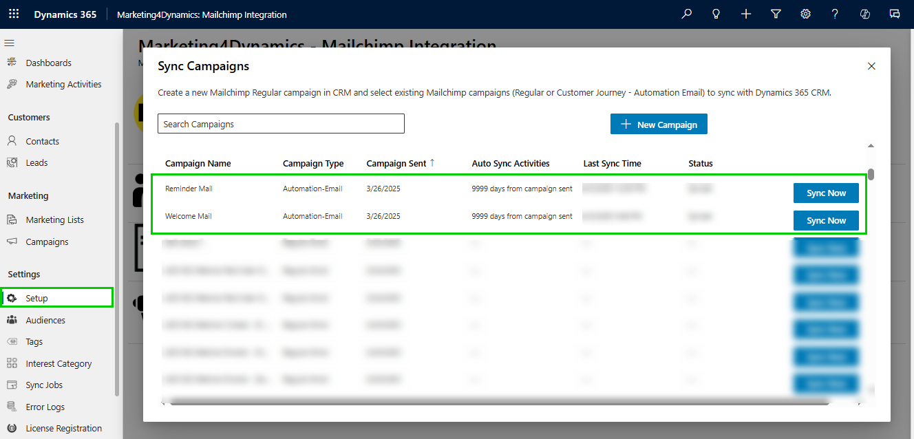Click the quick create plus icon
Screen dimensions: 914x439
coord(746,13)
